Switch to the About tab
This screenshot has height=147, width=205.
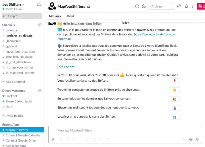coord(70,16)
